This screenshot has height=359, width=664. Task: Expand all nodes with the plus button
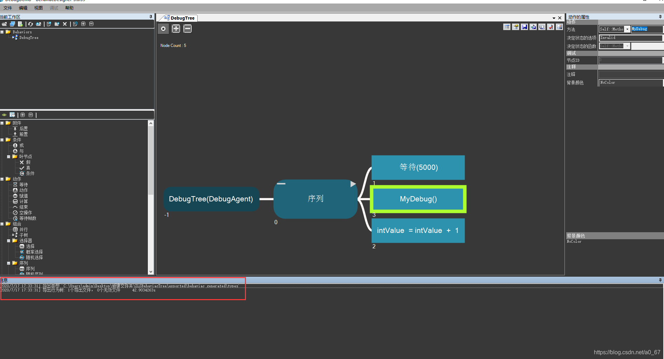click(176, 28)
